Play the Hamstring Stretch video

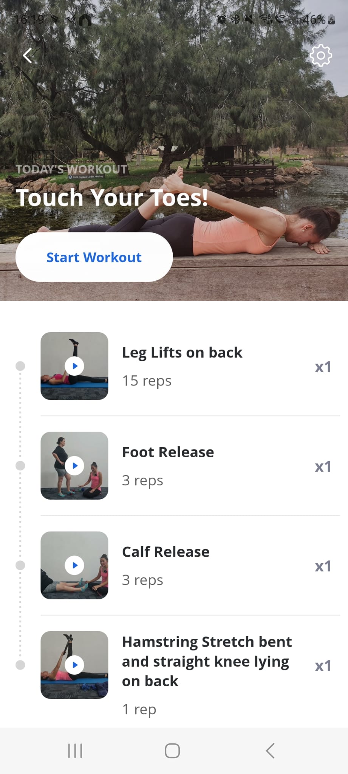coord(74,665)
